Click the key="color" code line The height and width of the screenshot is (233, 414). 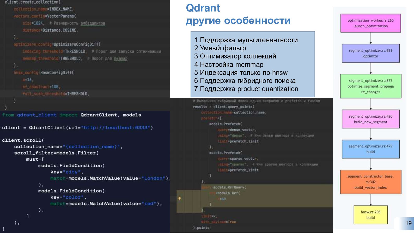coord(68,197)
